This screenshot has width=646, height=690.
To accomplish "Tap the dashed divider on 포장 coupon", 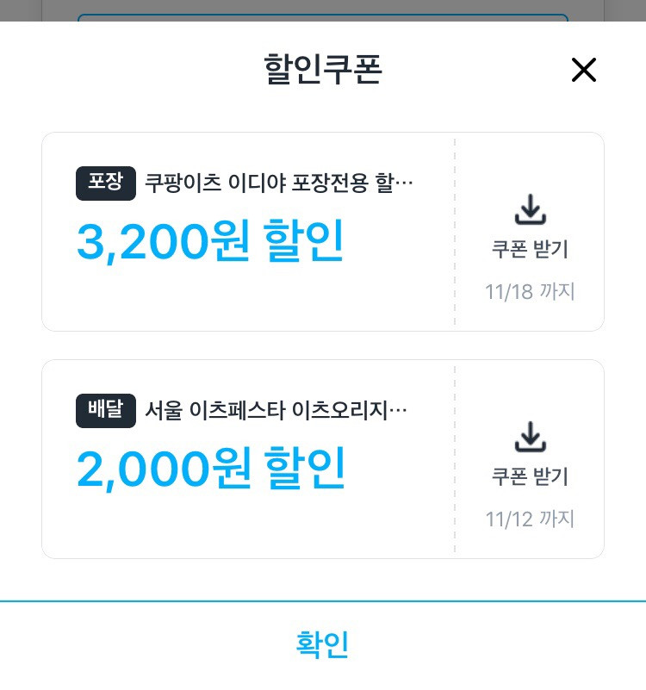I will pyautogui.click(x=455, y=232).
